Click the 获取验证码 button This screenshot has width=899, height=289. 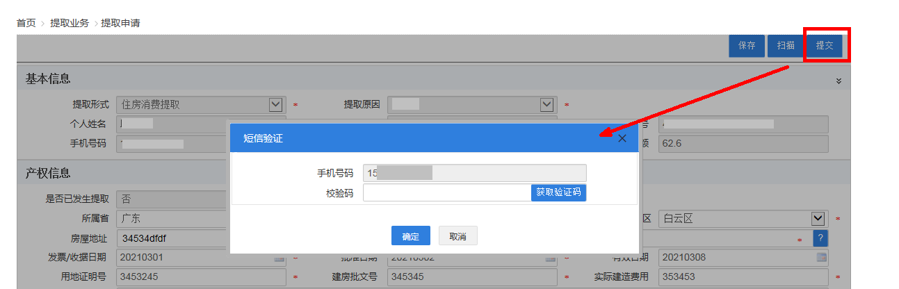click(x=558, y=192)
